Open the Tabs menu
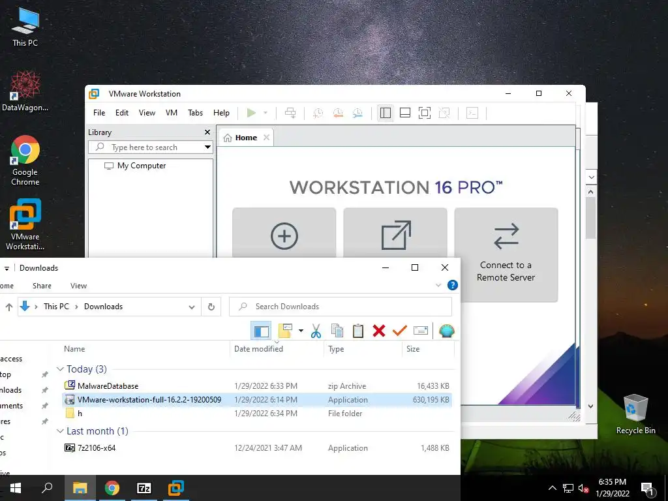The height and width of the screenshot is (501, 668). click(x=196, y=113)
